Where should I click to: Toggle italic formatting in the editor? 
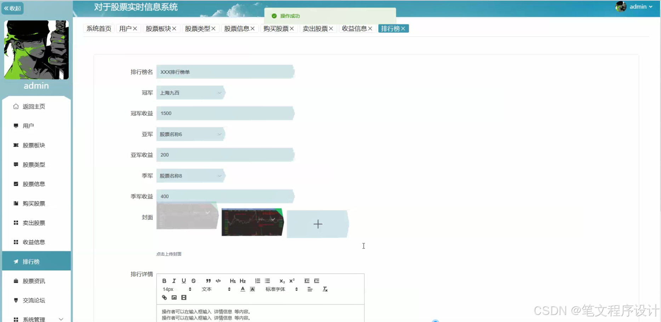[174, 281]
